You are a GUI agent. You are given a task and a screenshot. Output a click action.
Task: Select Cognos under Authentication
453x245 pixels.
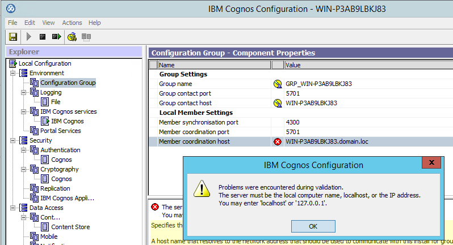[61, 160]
